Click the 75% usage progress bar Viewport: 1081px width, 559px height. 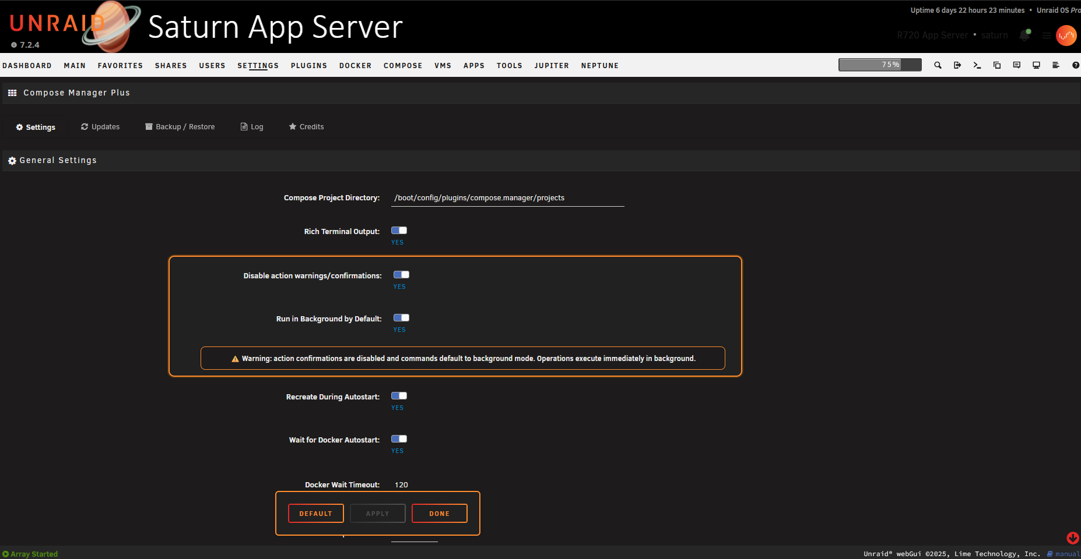(x=880, y=65)
